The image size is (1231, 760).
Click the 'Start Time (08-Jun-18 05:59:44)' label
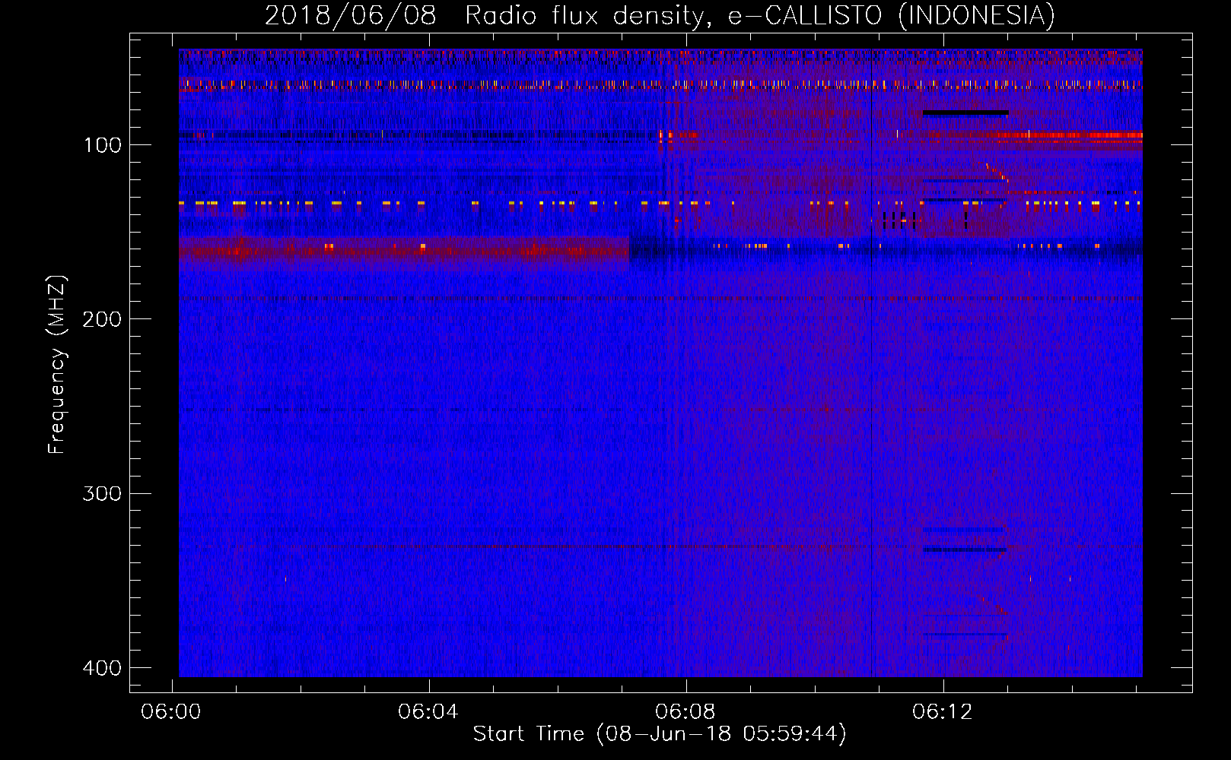660,734
